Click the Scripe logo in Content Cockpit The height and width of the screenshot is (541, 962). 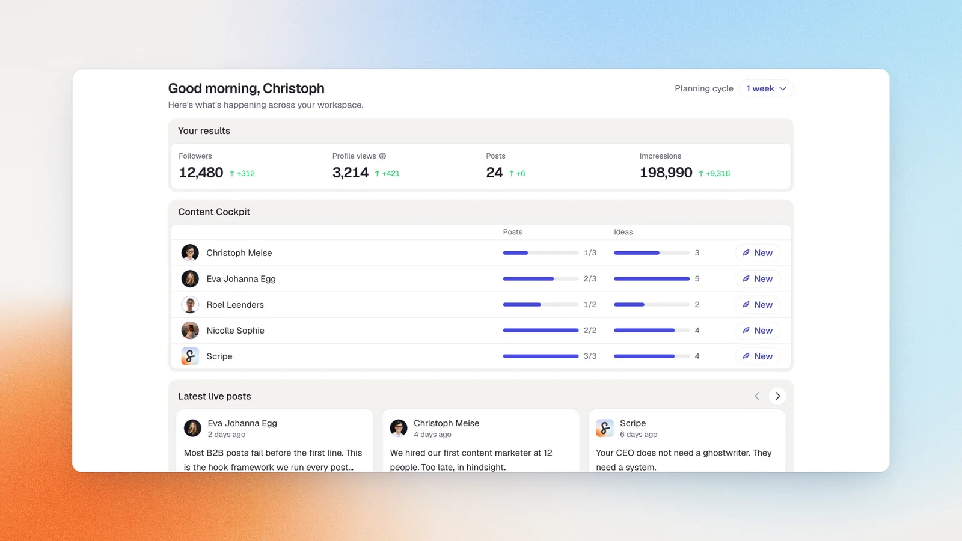[190, 356]
